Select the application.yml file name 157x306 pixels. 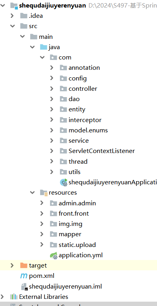(80, 255)
